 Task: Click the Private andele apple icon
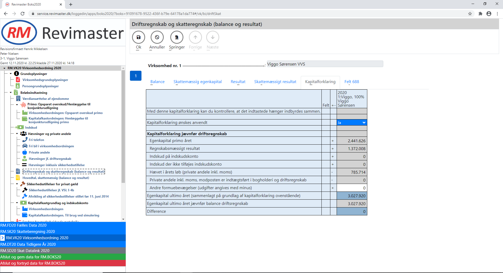coord(25,152)
